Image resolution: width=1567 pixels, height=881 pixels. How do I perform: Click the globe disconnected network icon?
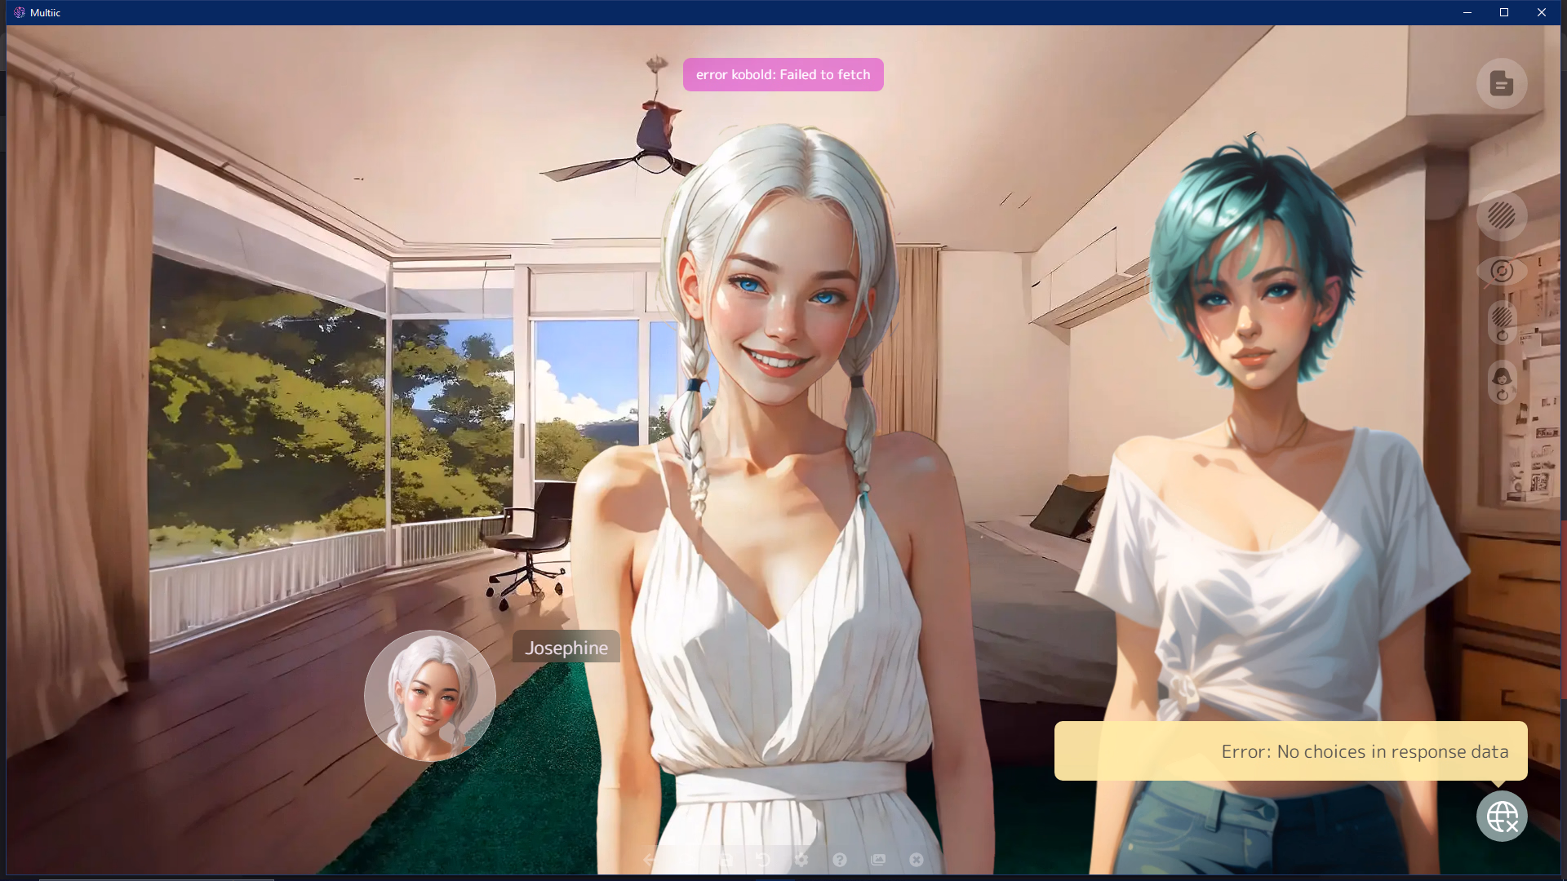[x=1502, y=816]
